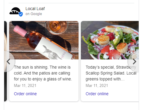Image resolution: width=147 pixels, height=110 pixels.
Task: Click the wine post's Mar 11, 2021 date
Action: [x=25, y=85]
